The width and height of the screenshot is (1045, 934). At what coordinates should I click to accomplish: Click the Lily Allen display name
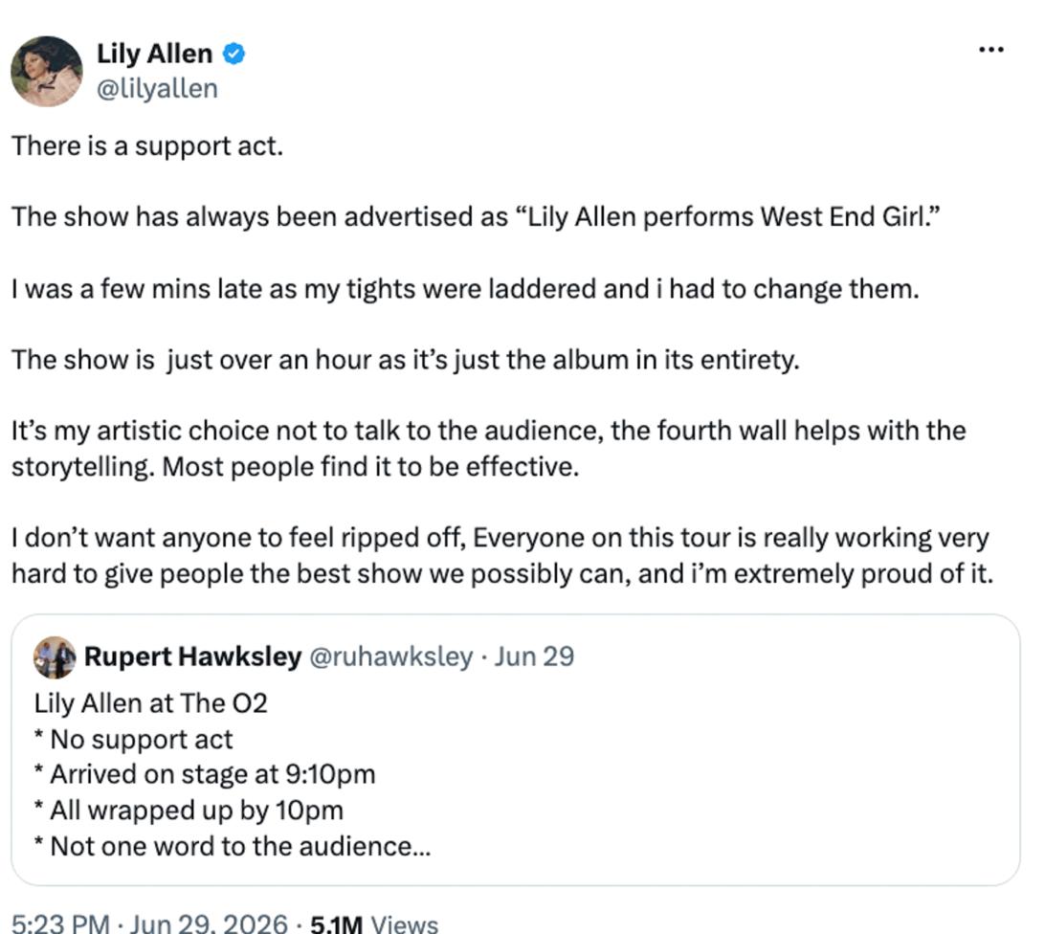[x=155, y=54]
